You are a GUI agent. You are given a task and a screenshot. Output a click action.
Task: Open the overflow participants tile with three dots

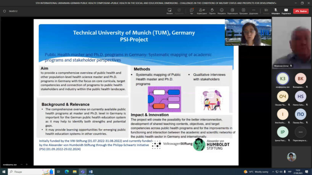click(x=301, y=132)
